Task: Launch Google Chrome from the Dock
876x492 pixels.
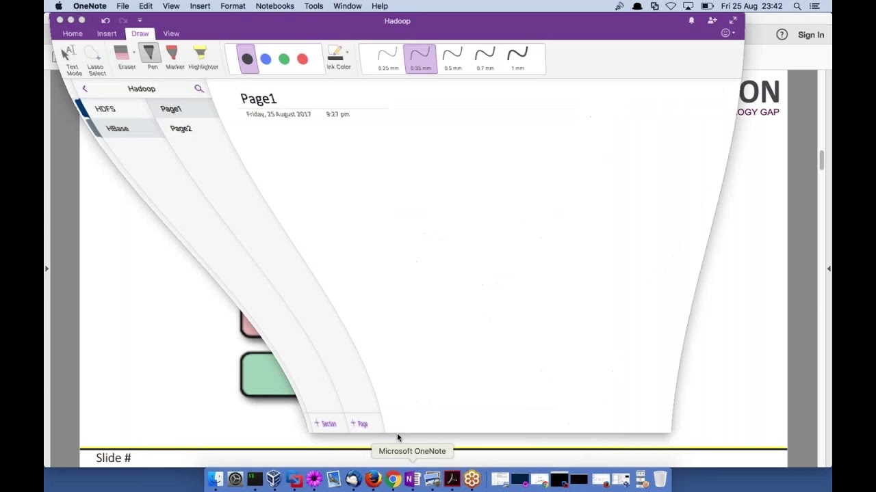Action: click(x=393, y=479)
